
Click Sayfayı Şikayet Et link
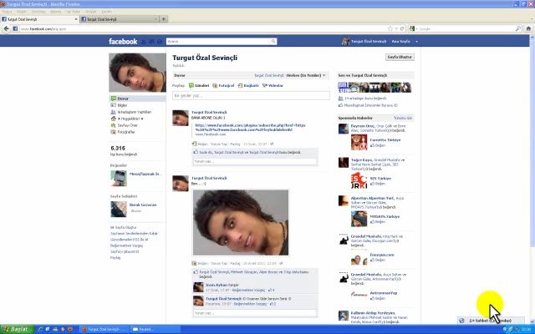[x=125, y=251]
